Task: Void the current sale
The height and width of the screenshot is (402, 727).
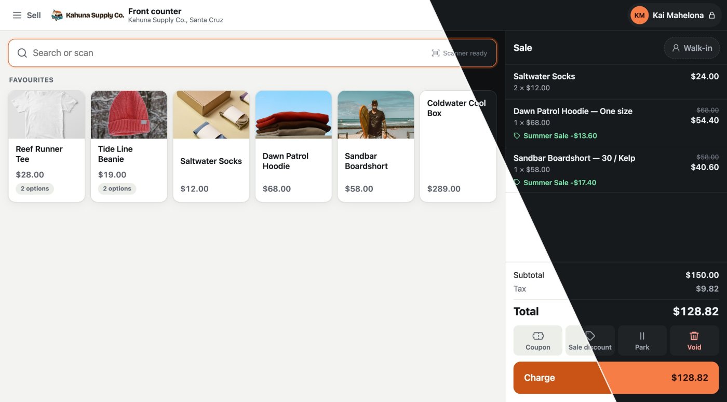Action: tap(694, 340)
